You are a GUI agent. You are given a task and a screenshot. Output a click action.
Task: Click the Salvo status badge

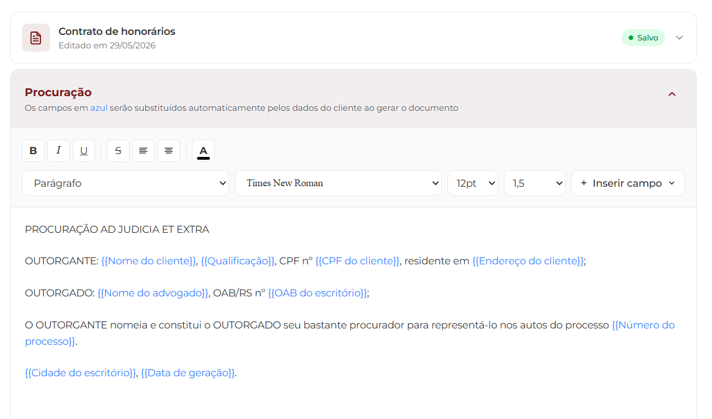point(643,38)
